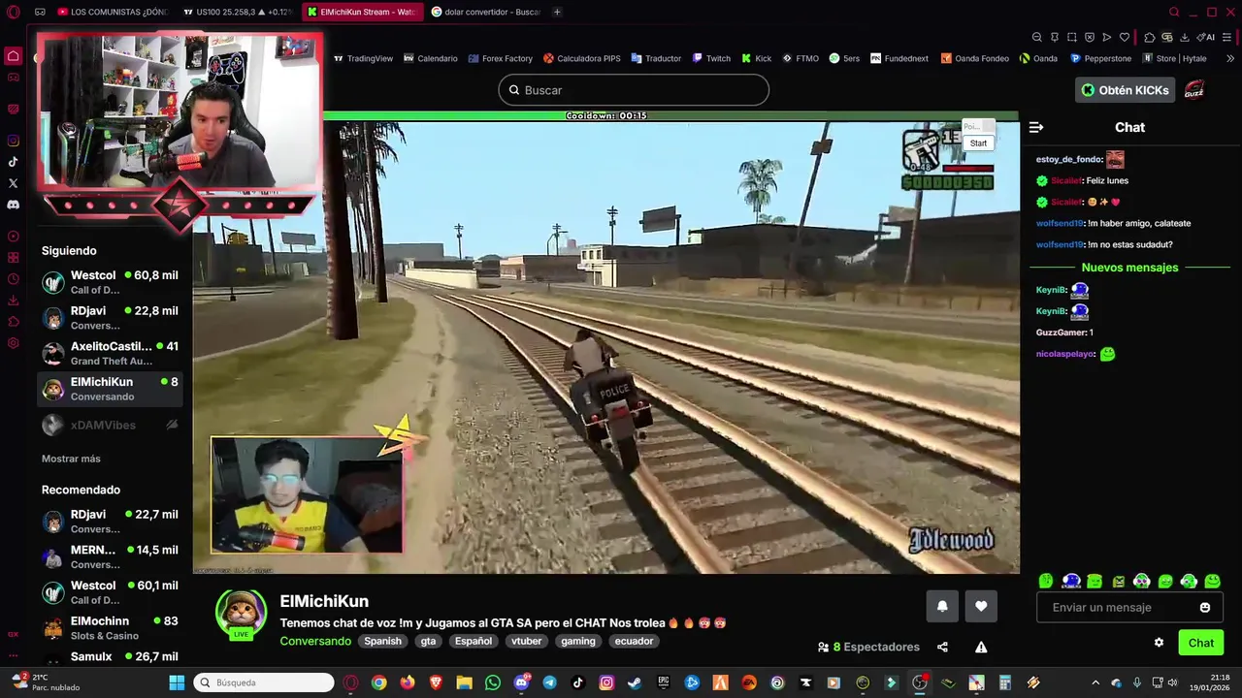1242x698 pixels.
Task: Click the Obtén KICKs button
Action: point(1126,90)
